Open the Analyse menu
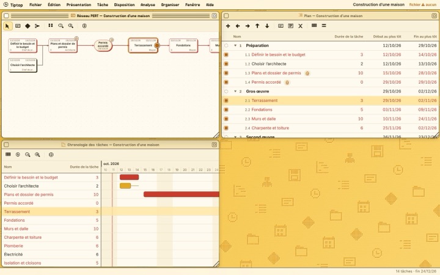Image resolution: width=440 pixels, height=275 pixels. [x=148, y=5]
